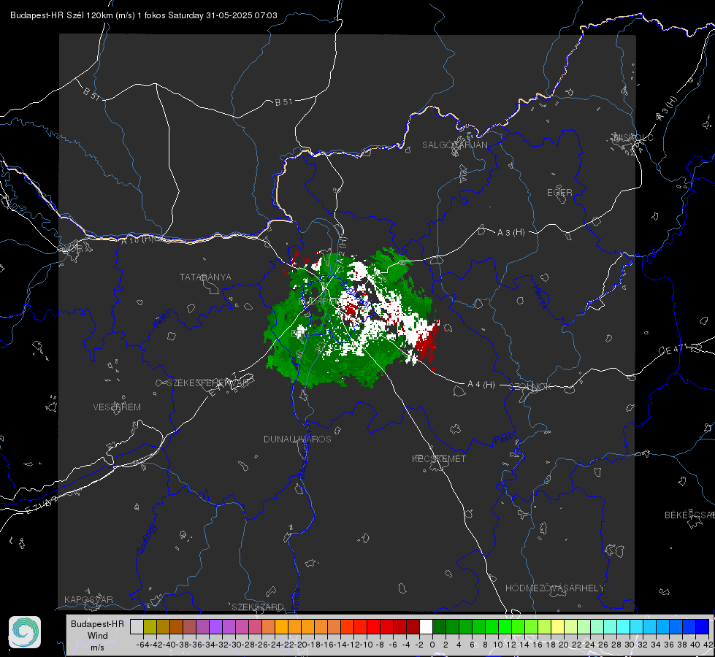
Task: Click the blue Heves county label
Action: (x=540, y=296)
